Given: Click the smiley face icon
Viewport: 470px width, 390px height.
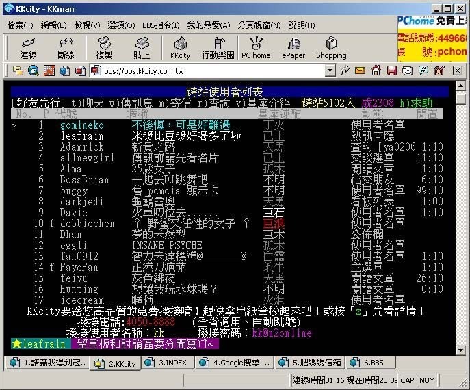Looking at the screenshot, I should coord(407,70).
